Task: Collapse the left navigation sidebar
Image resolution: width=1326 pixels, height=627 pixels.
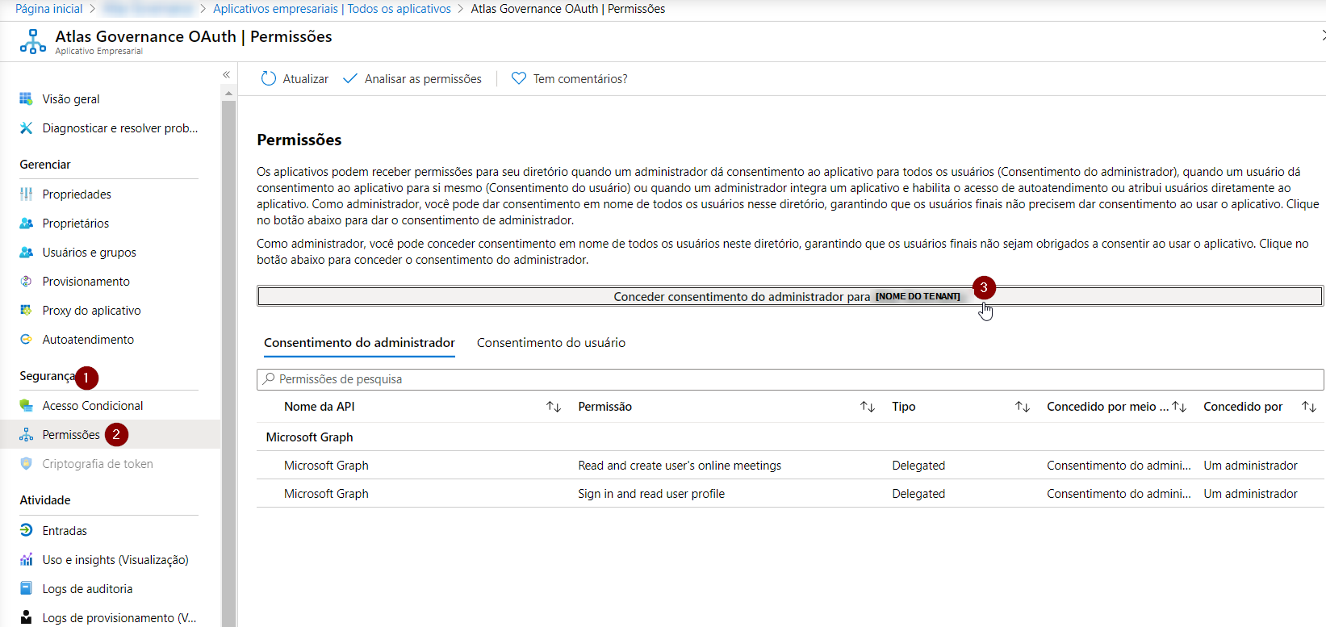Action: click(226, 75)
